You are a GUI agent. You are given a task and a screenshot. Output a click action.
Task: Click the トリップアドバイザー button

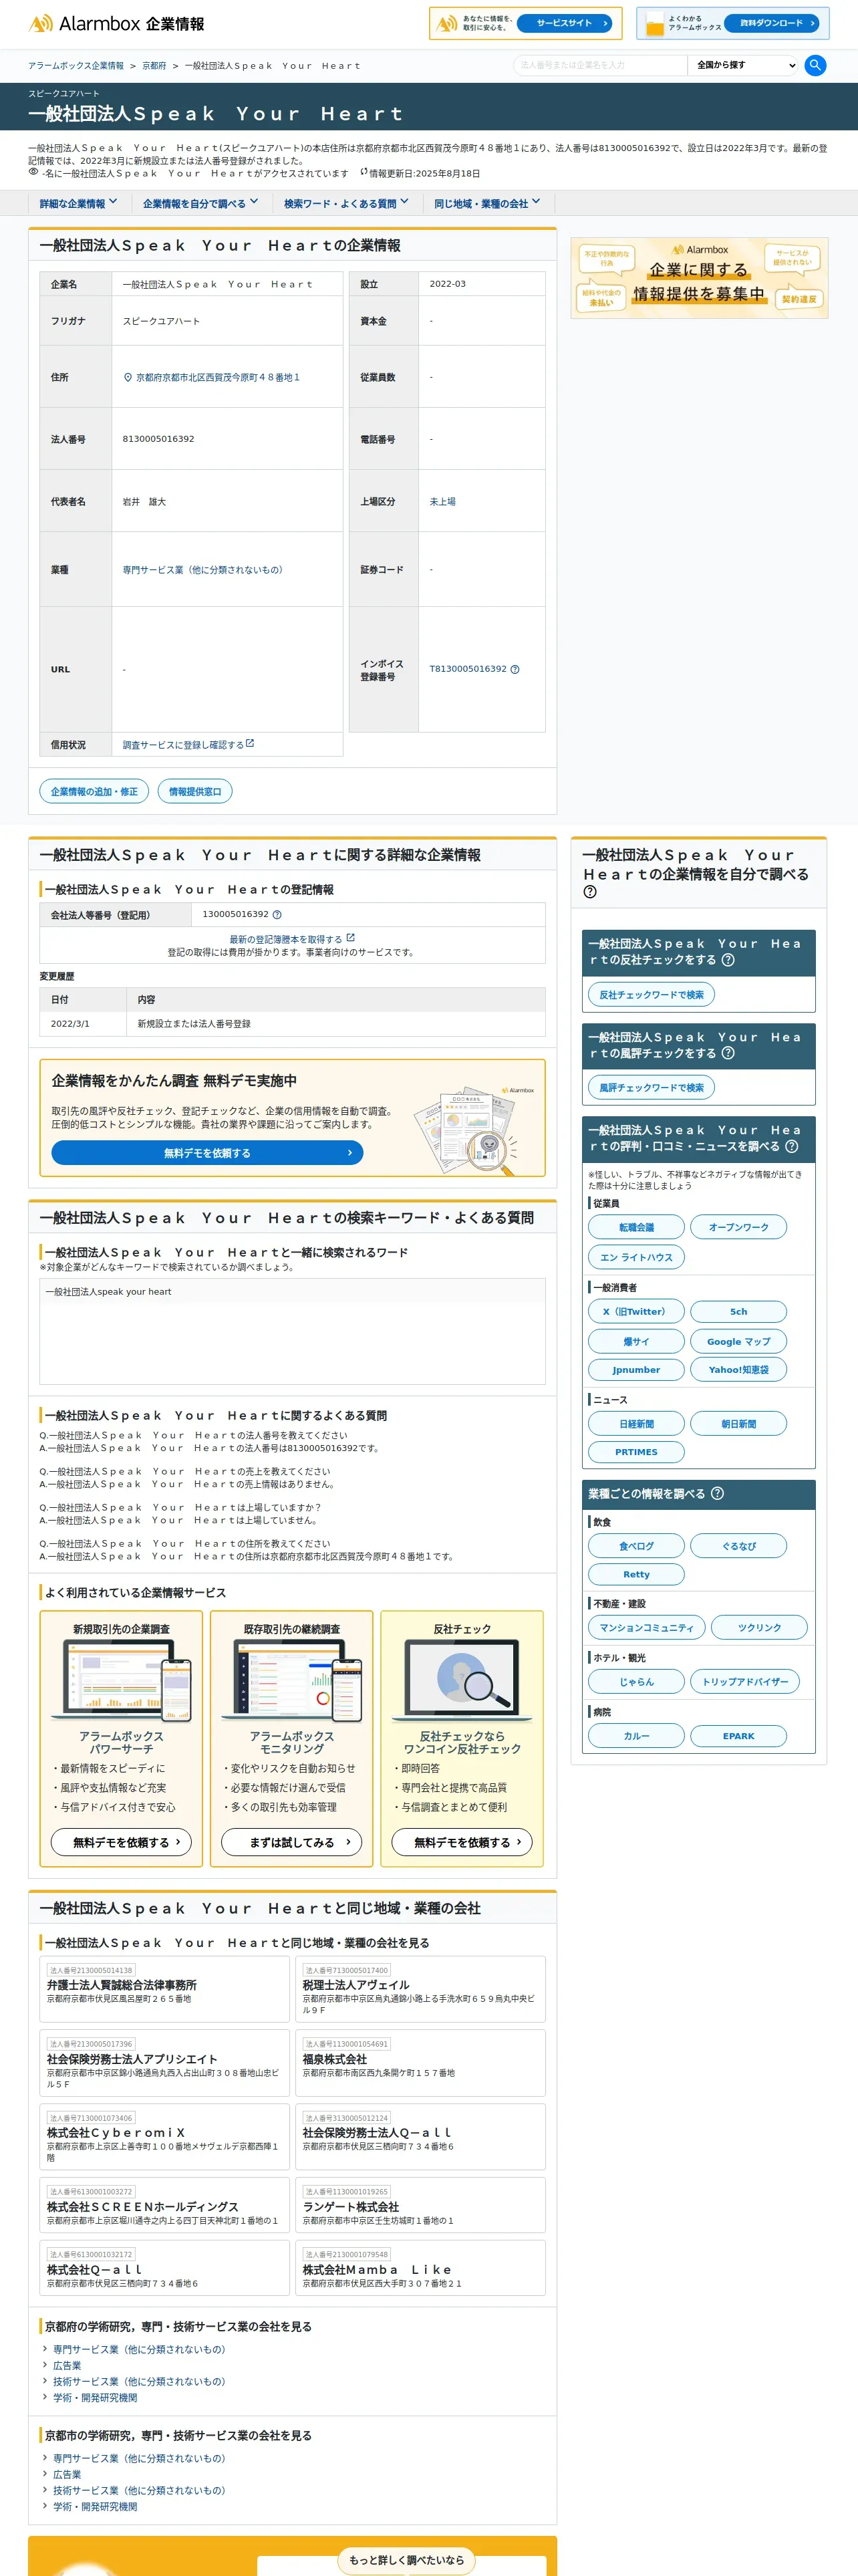click(745, 1682)
